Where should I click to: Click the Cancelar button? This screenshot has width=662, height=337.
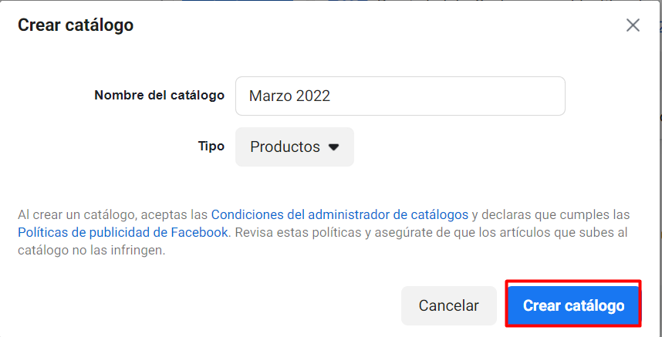pos(449,305)
